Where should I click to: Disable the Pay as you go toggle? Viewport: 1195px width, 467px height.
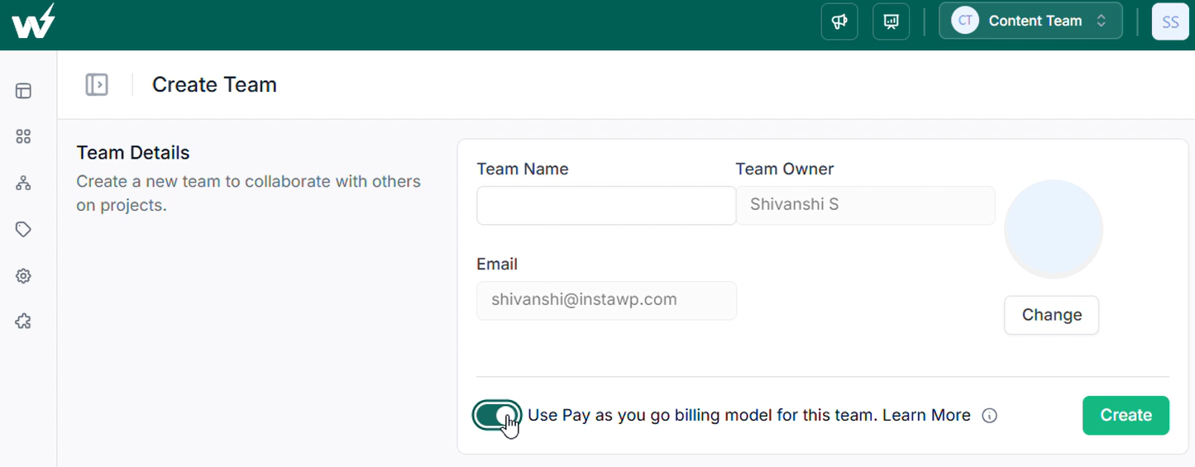pyautogui.click(x=497, y=415)
